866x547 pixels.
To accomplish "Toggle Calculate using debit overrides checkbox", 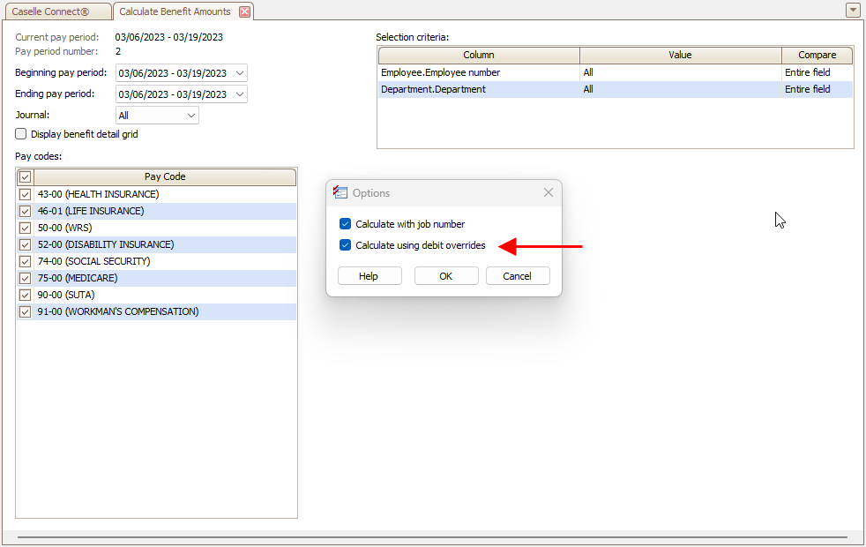I will pos(345,244).
